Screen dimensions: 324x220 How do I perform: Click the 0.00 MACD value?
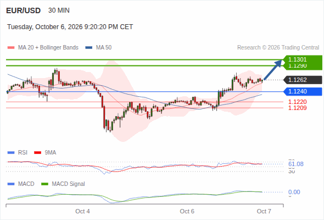(x=294, y=192)
